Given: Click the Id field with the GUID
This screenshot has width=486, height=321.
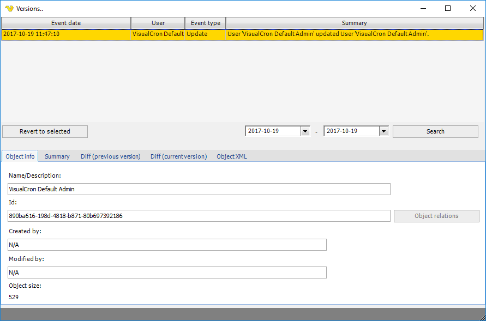Looking at the screenshot, I should click(199, 216).
